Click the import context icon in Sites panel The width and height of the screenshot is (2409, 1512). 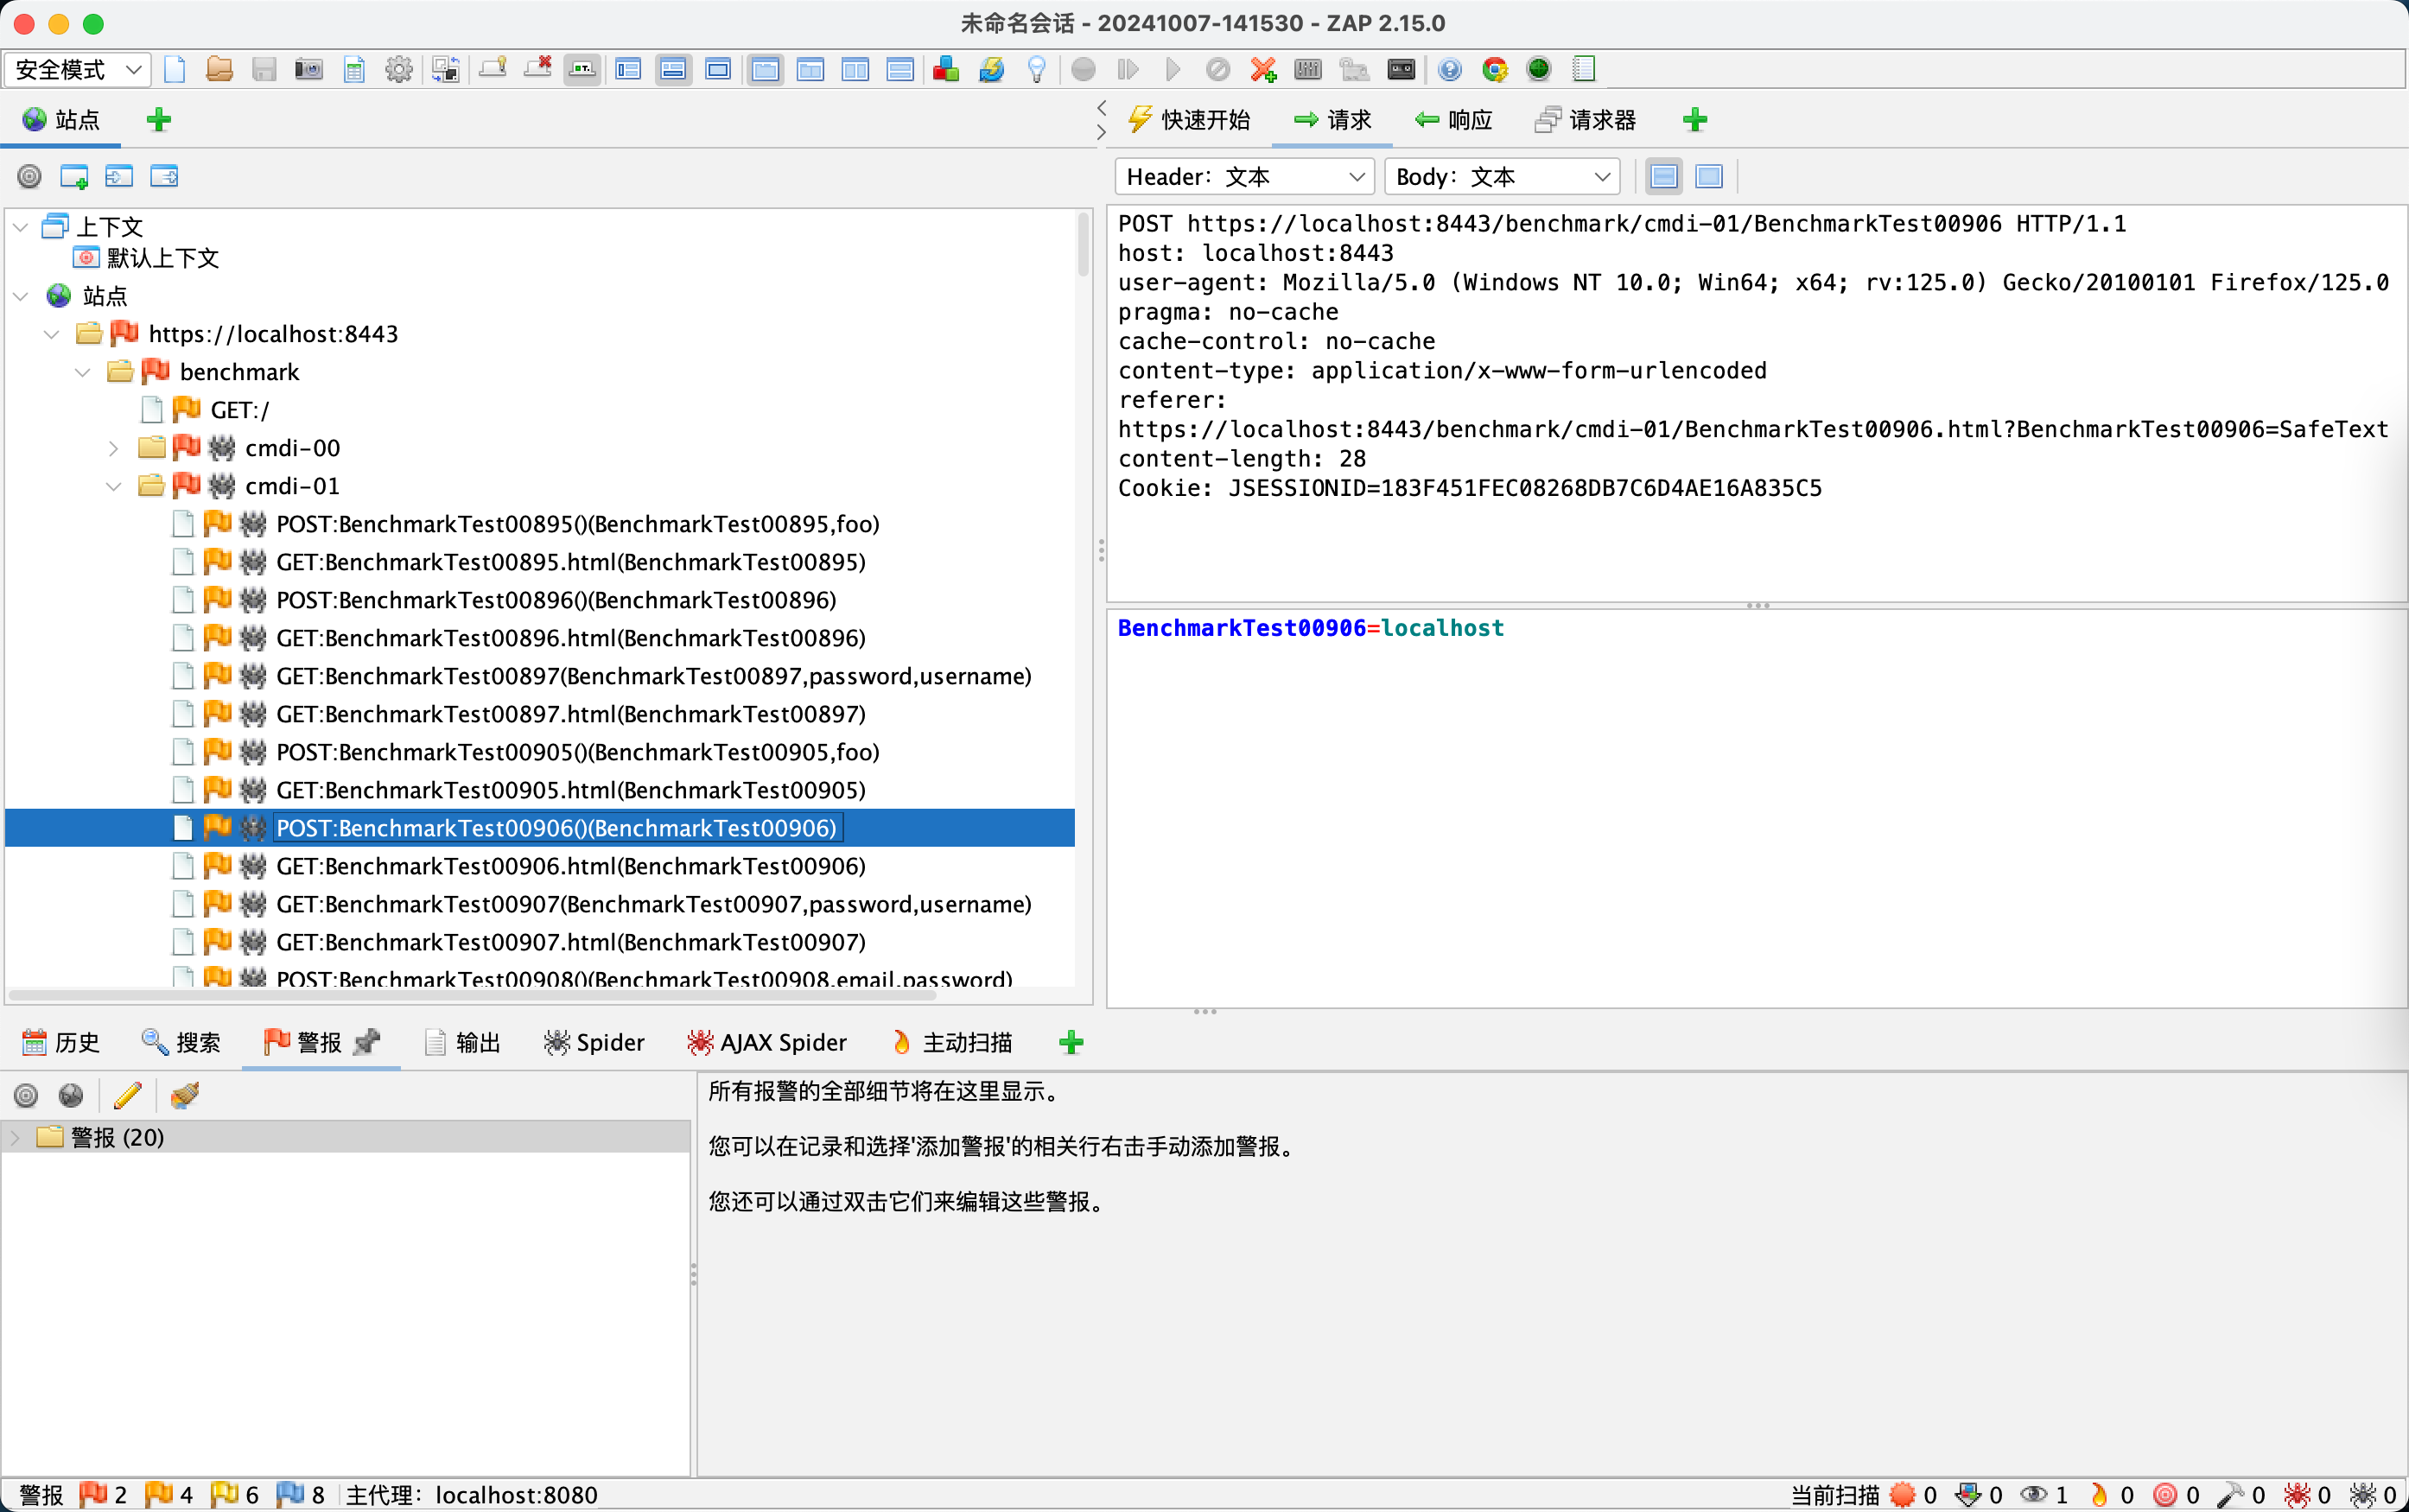(119, 177)
